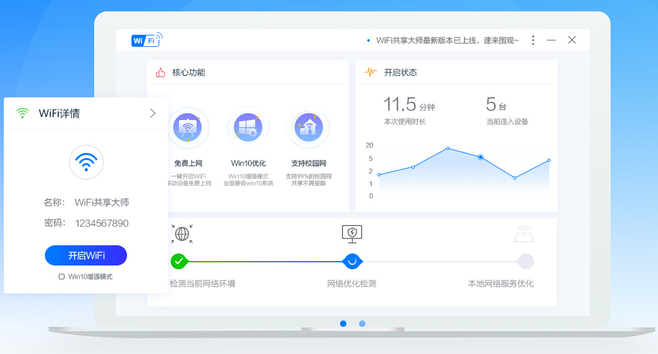Click the monitor shield optimization icon
The width and height of the screenshot is (658, 354).
coord(352,234)
